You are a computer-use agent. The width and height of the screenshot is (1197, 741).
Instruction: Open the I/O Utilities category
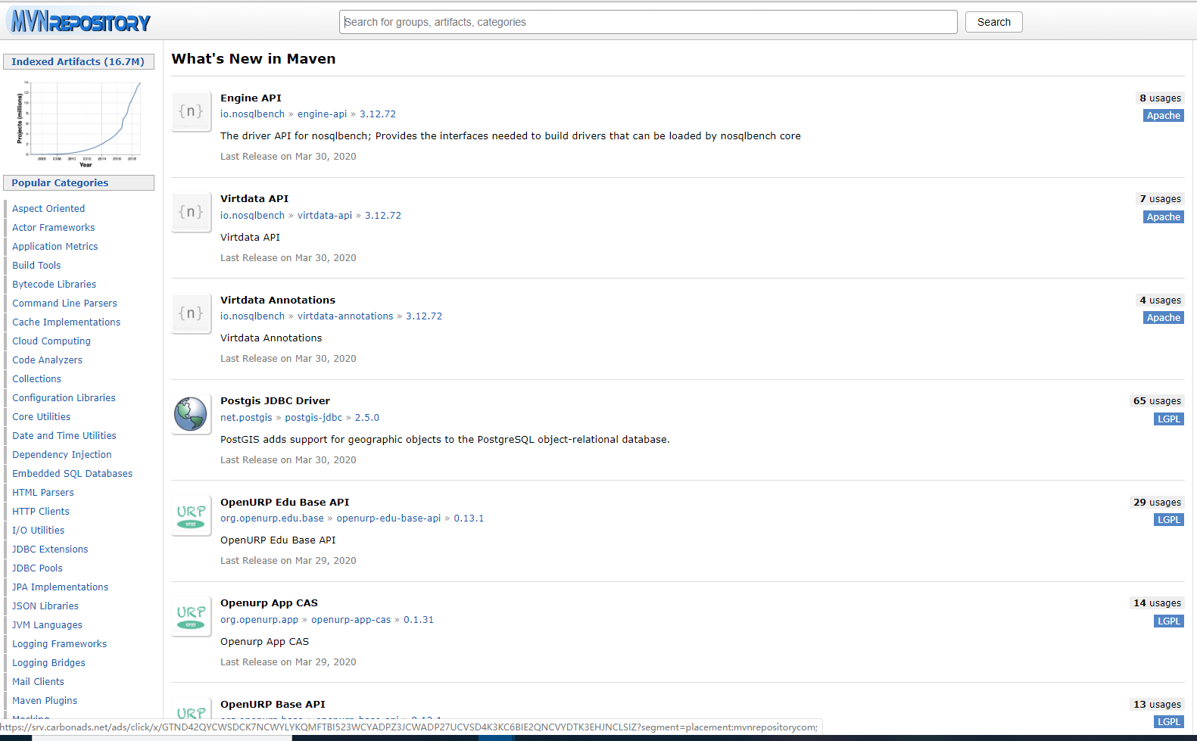point(38,531)
